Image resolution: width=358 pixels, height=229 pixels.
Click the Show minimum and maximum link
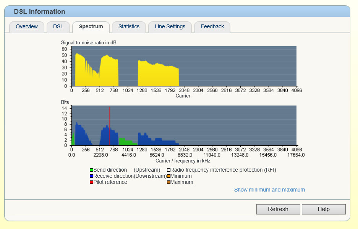click(269, 190)
